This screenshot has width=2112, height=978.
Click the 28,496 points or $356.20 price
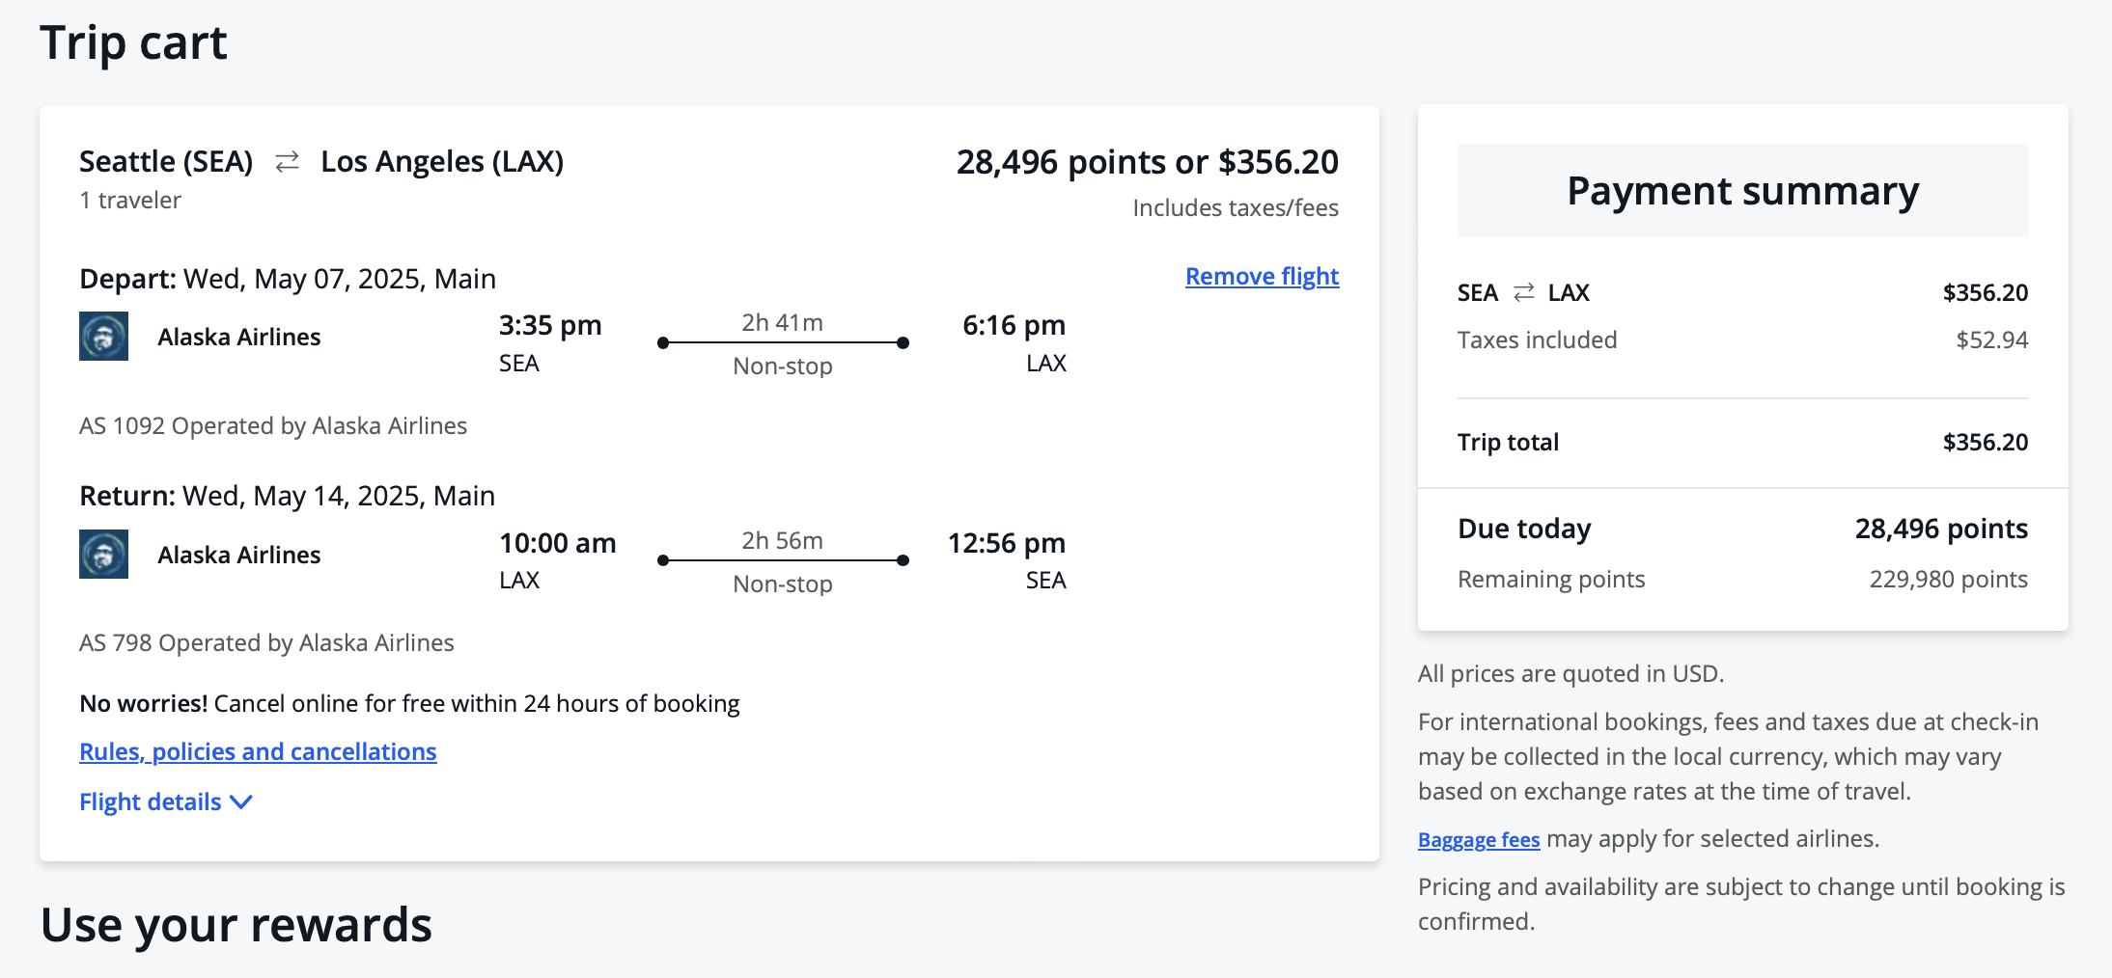(x=1147, y=162)
